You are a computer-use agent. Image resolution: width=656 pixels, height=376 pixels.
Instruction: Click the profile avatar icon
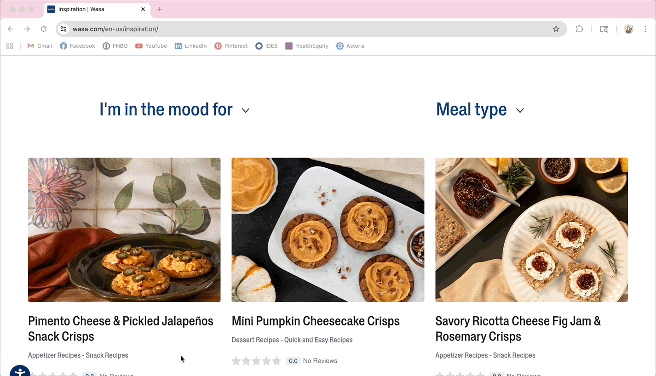coord(629,29)
